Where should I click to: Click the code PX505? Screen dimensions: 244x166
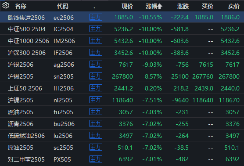tap(62, 159)
